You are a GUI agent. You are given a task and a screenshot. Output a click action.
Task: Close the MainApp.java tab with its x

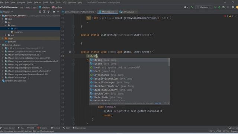tap(116, 12)
